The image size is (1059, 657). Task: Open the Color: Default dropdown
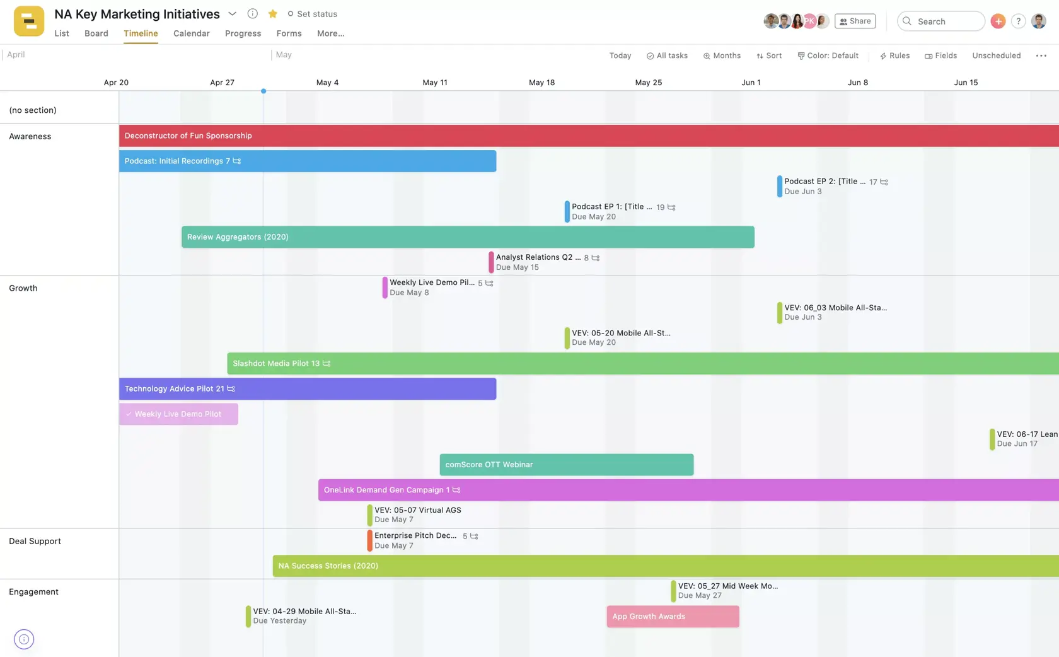(828, 55)
